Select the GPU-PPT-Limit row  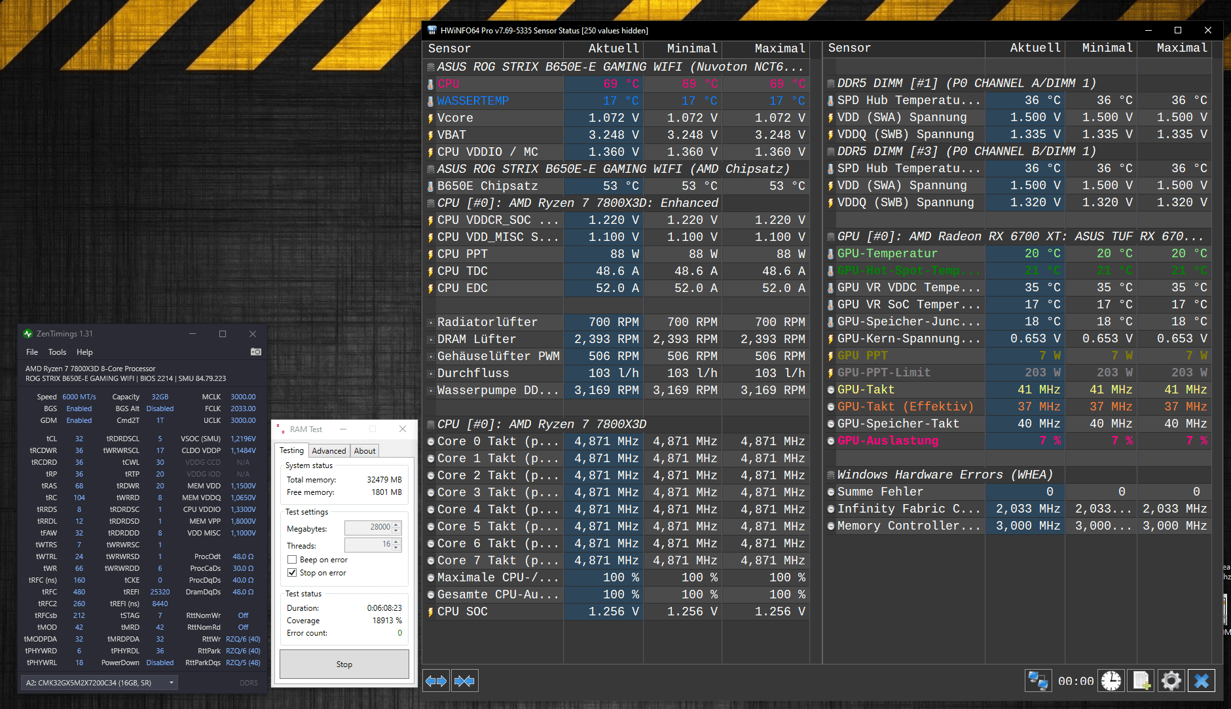[1018, 373]
